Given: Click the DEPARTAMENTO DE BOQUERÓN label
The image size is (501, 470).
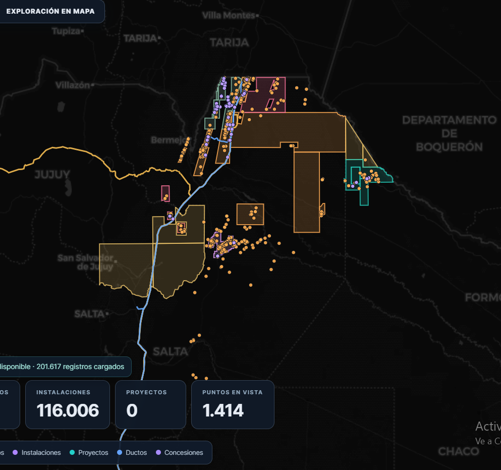Looking at the screenshot, I should point(449,133).
